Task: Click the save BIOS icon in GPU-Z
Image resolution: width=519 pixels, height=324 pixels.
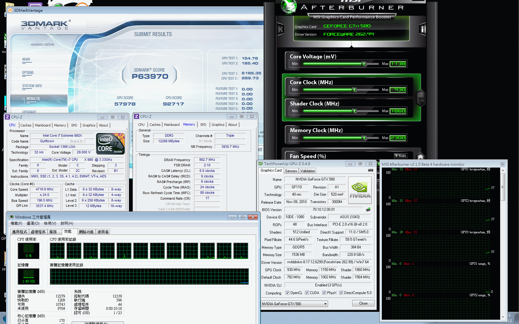Action: (x=368, y=210)
